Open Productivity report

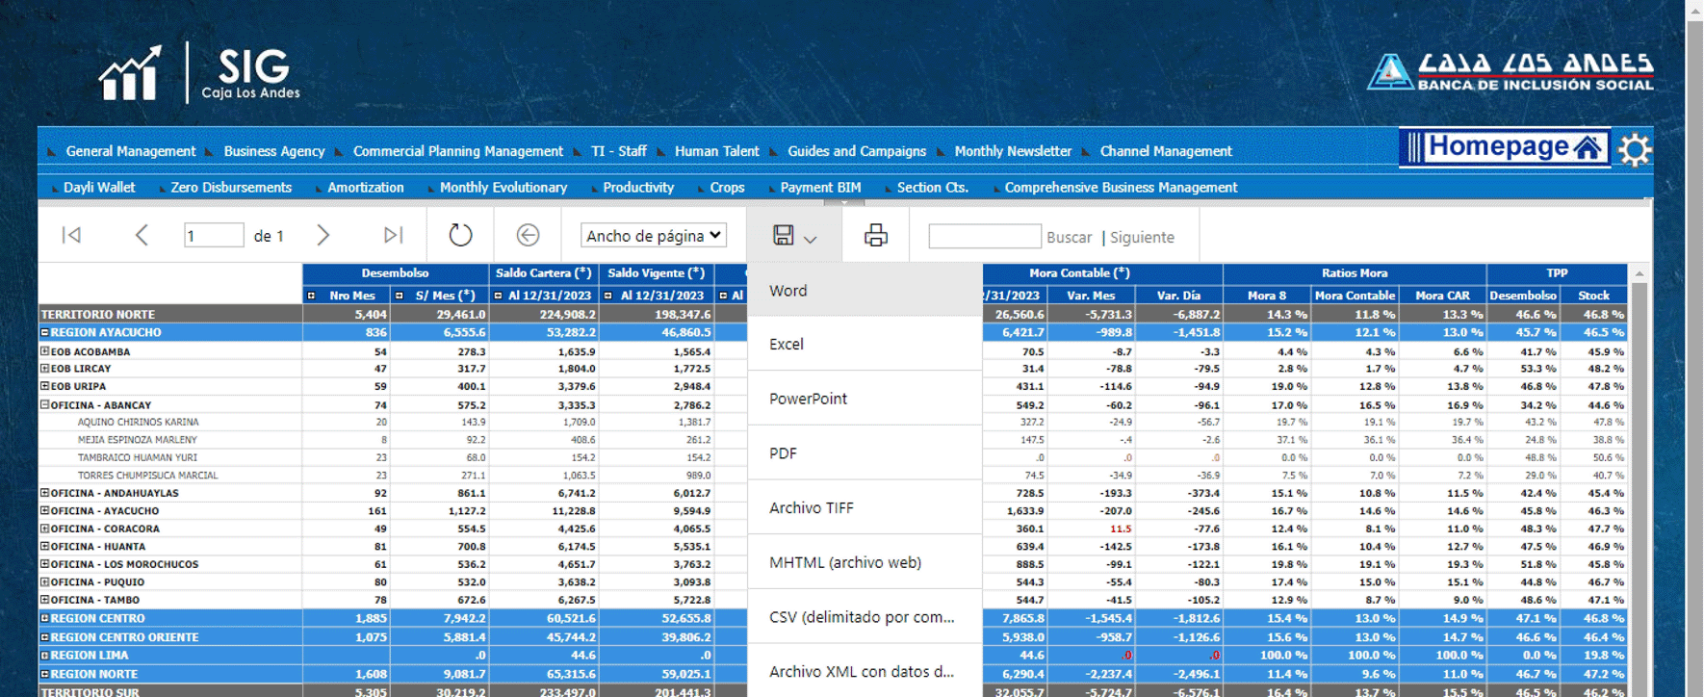pyautogui.click(x=638, y=188)
